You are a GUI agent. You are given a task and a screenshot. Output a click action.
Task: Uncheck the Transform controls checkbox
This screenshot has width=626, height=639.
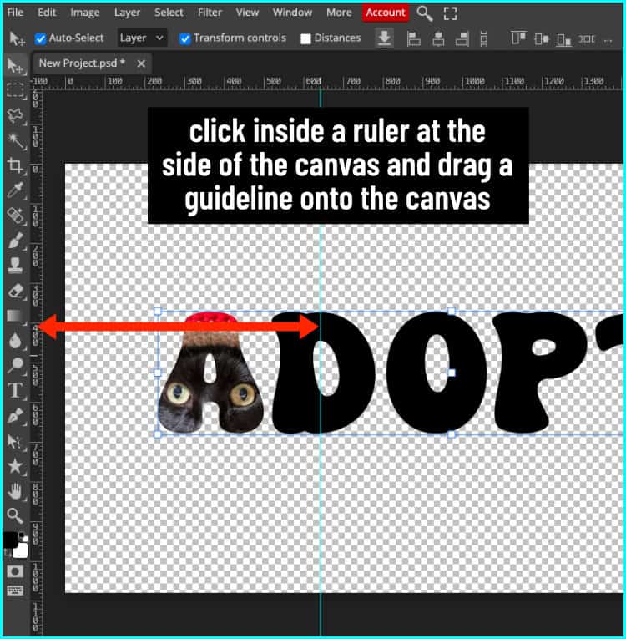tap(185, 38)
